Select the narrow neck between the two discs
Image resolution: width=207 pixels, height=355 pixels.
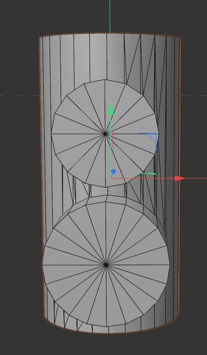pos(108,191)
